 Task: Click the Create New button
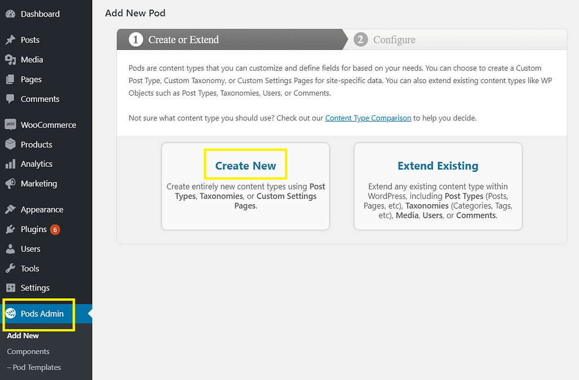pyautogui.click(x=245, y=165)
